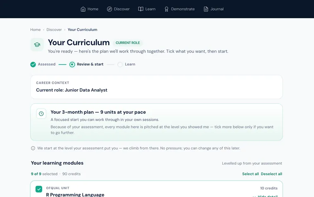314x197 pixels.
Task: Click the R Programming Language module title
Action: tap(75, 195)
